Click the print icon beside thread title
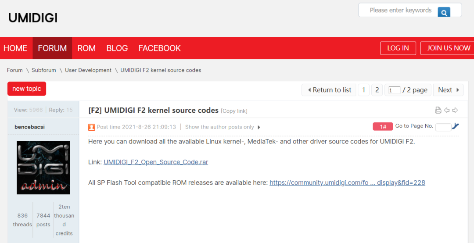Image resolution: width=474 pixels, height=243 pixels. coord(438,111)
